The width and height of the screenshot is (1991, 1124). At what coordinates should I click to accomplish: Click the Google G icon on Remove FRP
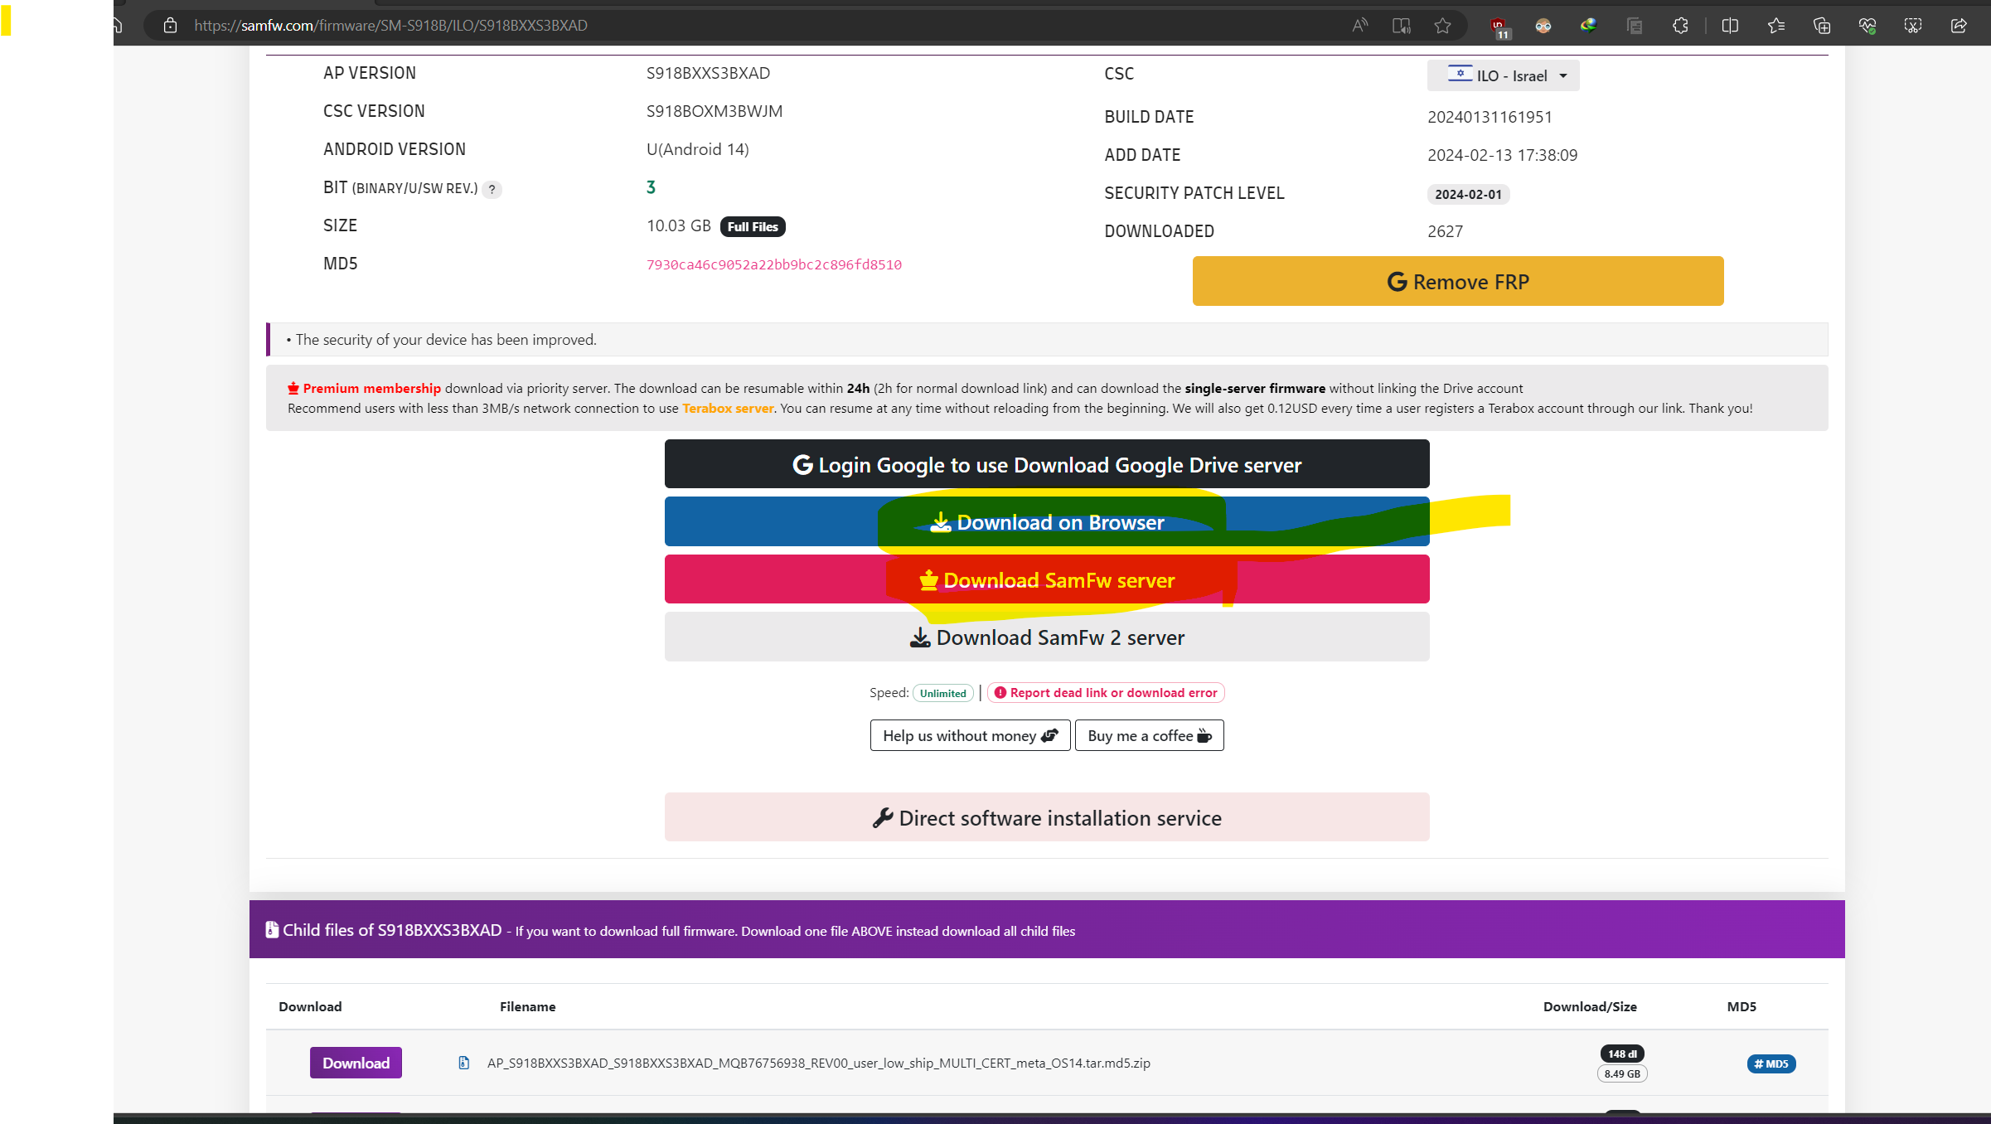click(1397, 282)
